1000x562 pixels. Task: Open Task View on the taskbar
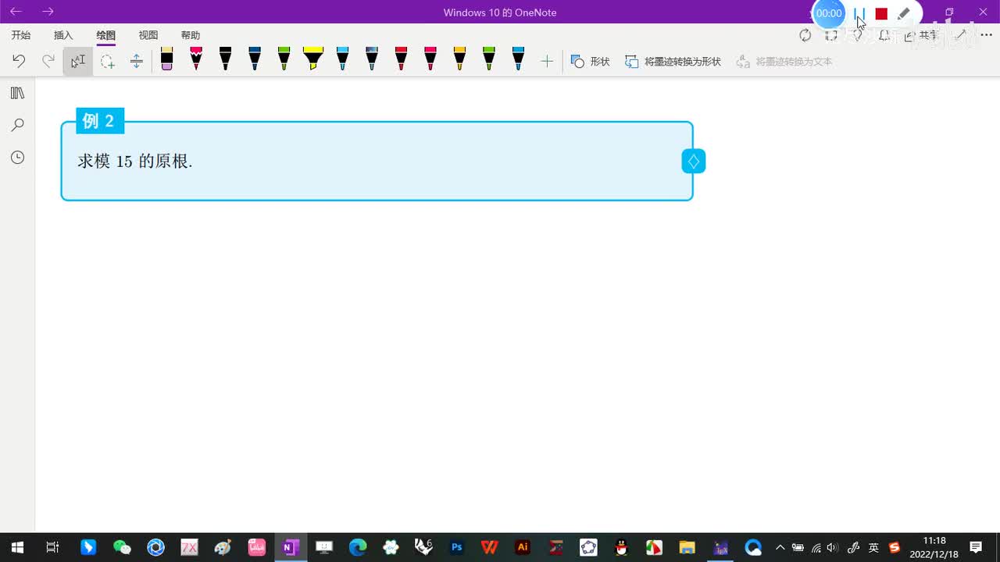pos(52,547)
